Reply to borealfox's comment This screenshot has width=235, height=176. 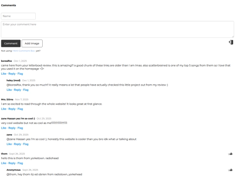tap(12, 73)
